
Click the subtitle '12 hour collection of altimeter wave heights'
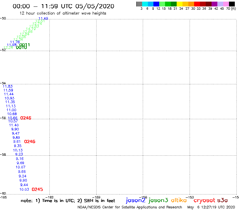pos(63,13)
